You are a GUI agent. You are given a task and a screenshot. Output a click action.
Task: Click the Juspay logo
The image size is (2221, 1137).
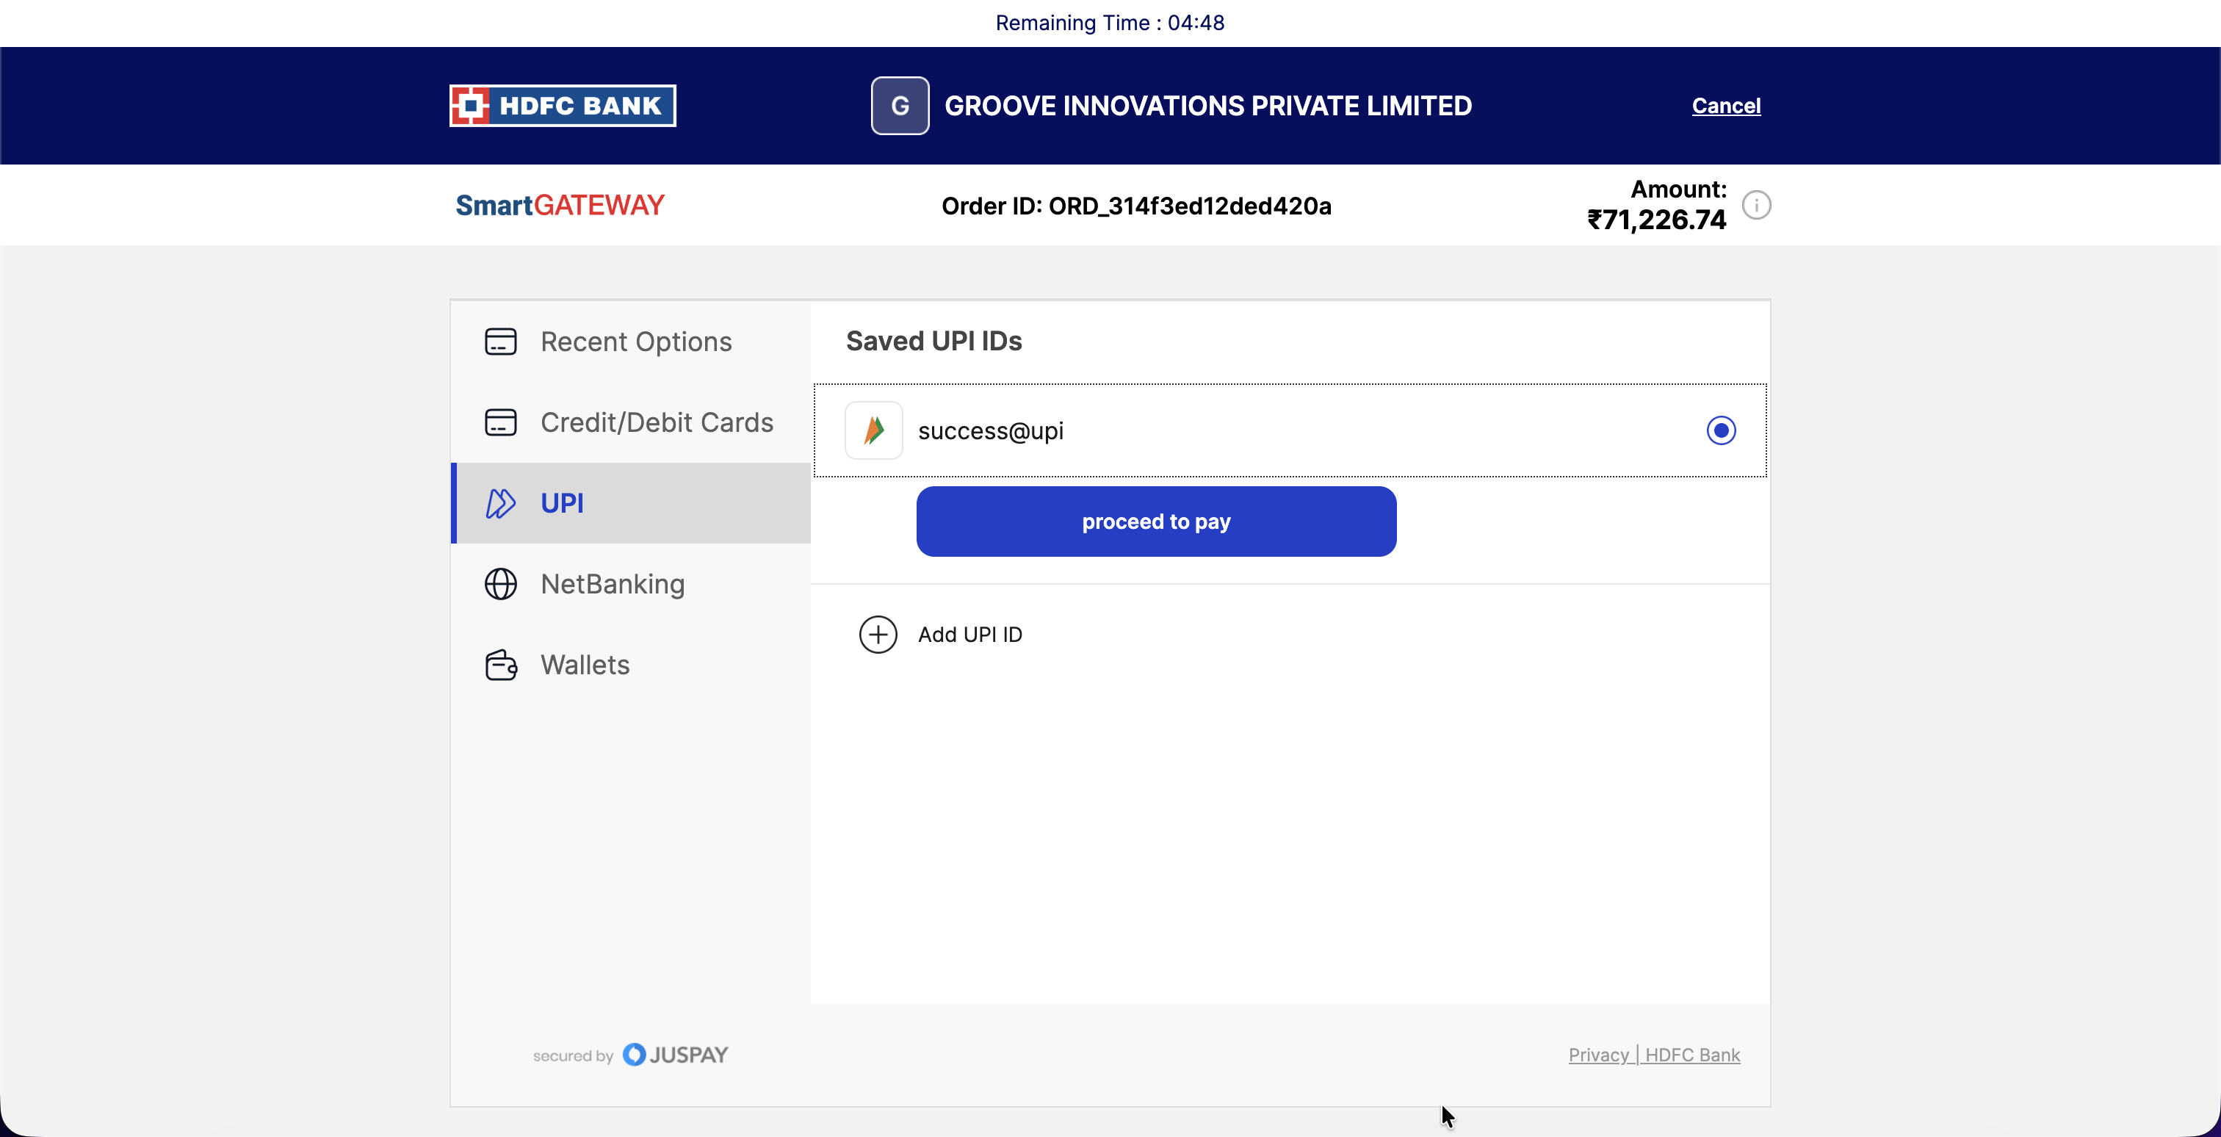click(x=675, y=1055)
